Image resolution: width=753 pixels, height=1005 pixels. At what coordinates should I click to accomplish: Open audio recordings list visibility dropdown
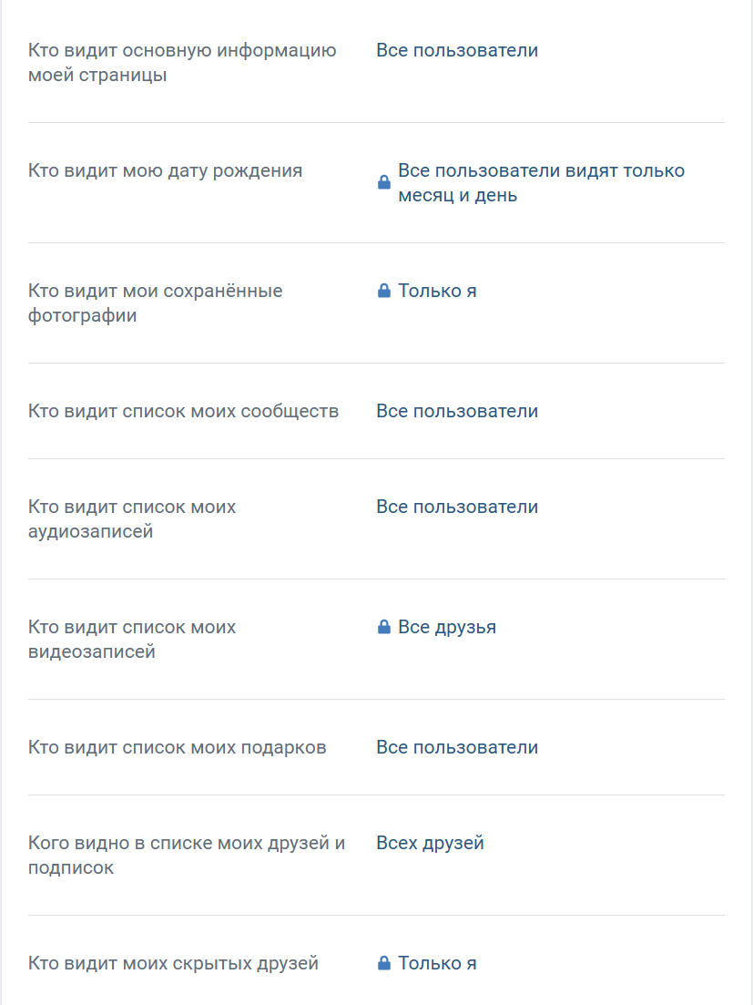click(x=457, y=507)
